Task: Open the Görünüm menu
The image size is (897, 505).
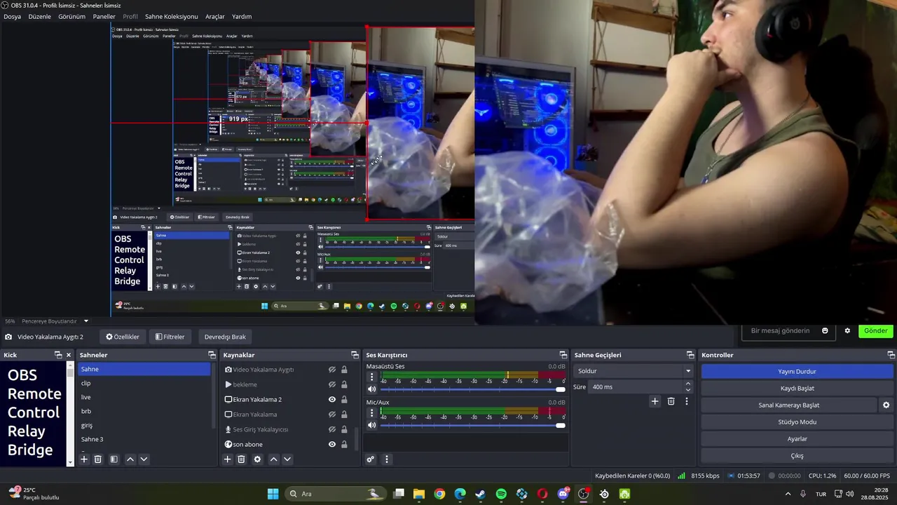Action: pos(71,16)
